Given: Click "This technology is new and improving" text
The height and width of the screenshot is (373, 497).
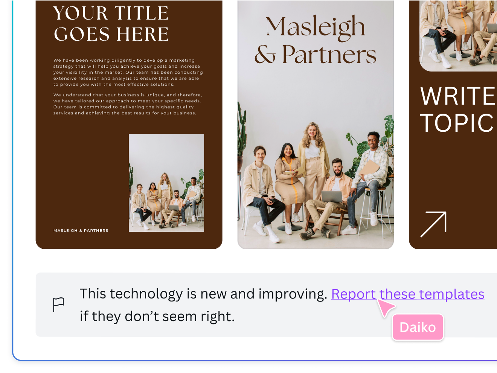Looking at the screenshot, I should pyautogui.click(x=203, y=294).
